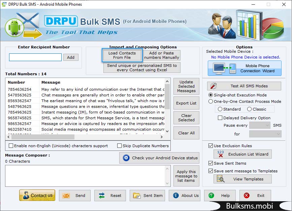Click the 123 red X Exclusion List icon

[221, 154]
